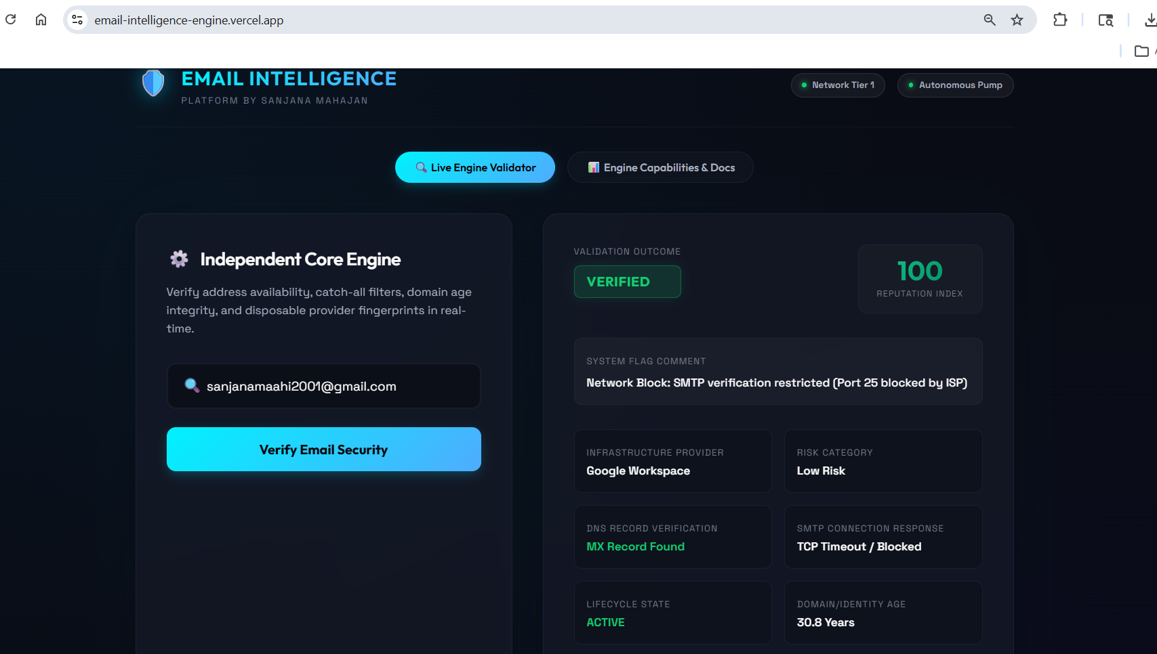Click the Google Workspace provider value

click(638, 471)
